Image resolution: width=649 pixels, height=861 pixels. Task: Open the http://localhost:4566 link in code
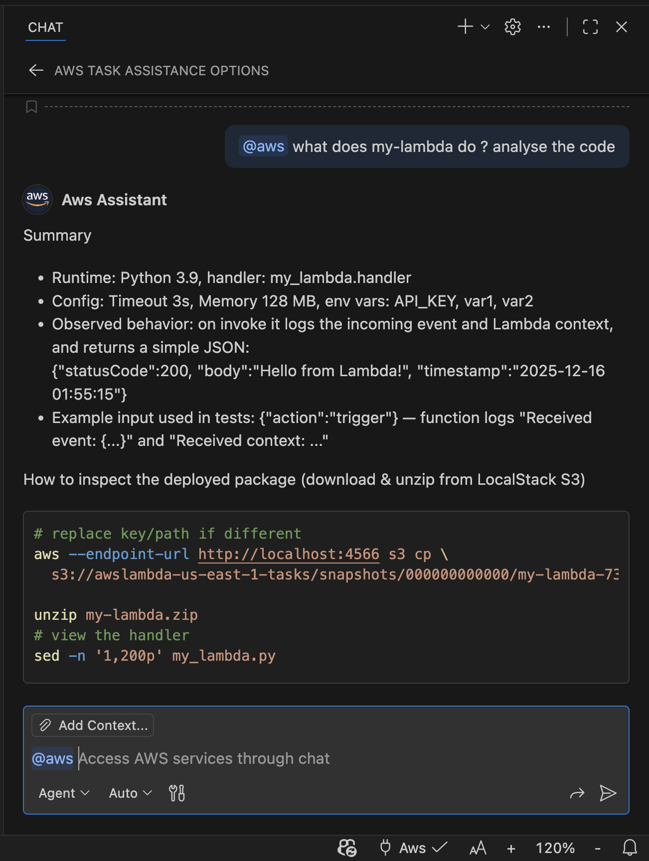click(x=289, y=554)
